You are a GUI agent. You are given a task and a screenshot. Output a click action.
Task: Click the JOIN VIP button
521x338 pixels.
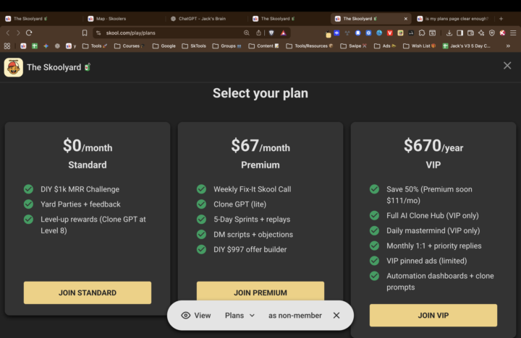[x=433, y=316]
